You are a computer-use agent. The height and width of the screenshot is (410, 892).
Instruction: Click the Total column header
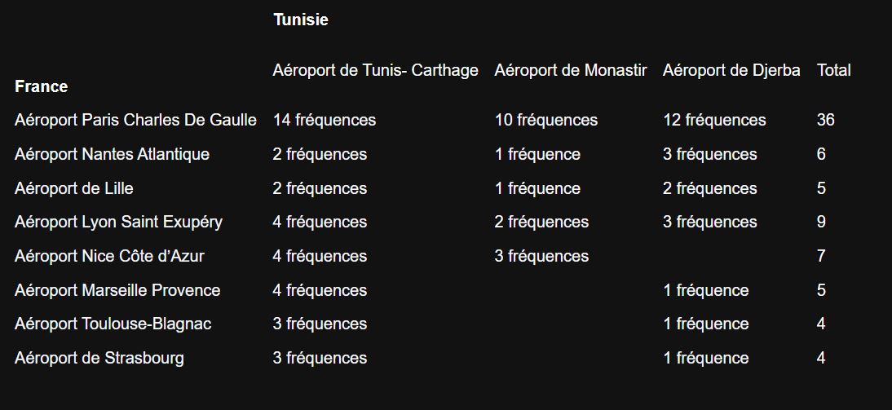click(833, 71)
